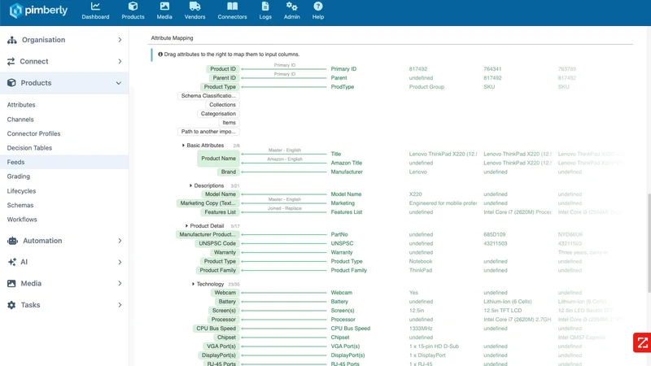
Task: Select the Marketing Copy attribute chip
Action: (208, 203)
